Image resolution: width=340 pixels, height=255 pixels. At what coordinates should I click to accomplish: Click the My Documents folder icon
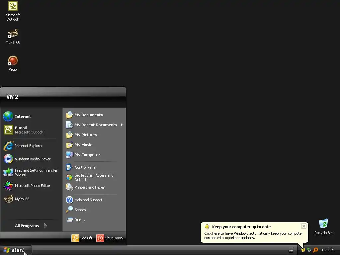point(69,115)
